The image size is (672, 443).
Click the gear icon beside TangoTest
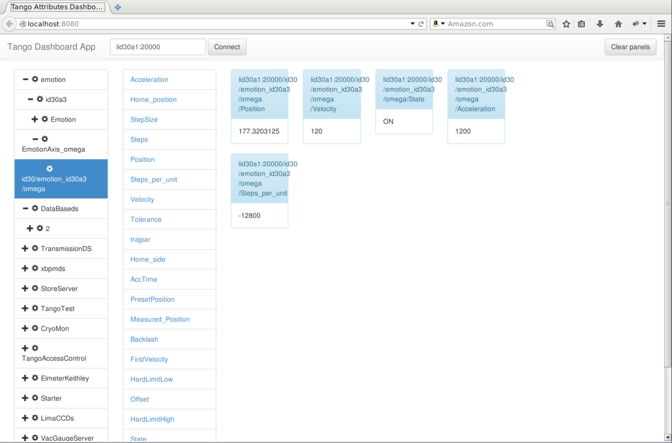click(35, 308)
